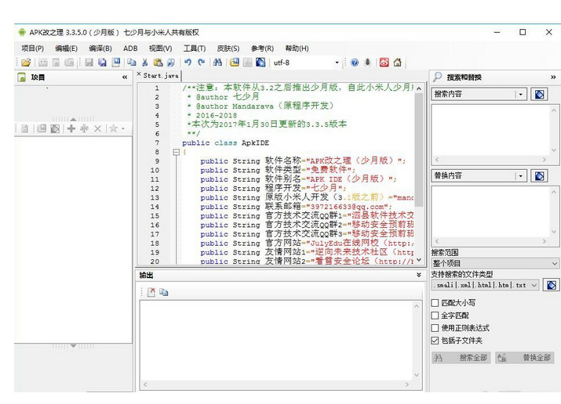The height and width of the screenshot is (404, 561).
Task: Click the X delete icon in project toolbar
Action: pyautogui.click(x=97, y=128)
